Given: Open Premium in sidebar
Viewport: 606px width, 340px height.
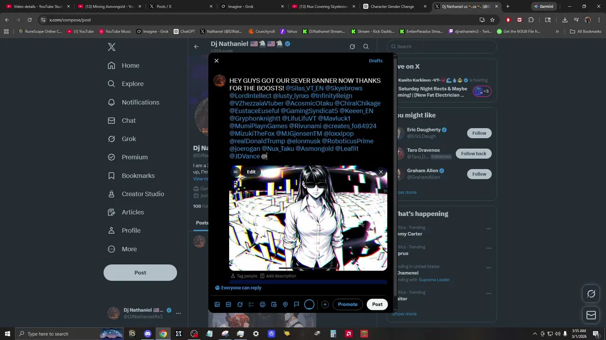Looking at the screenshot, I should (128, 157).
